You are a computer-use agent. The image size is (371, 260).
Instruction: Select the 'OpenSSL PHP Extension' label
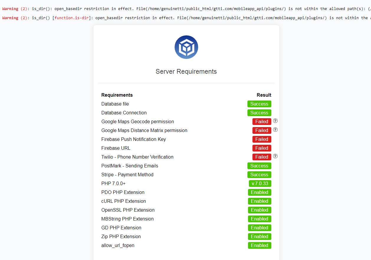point(128,210)
